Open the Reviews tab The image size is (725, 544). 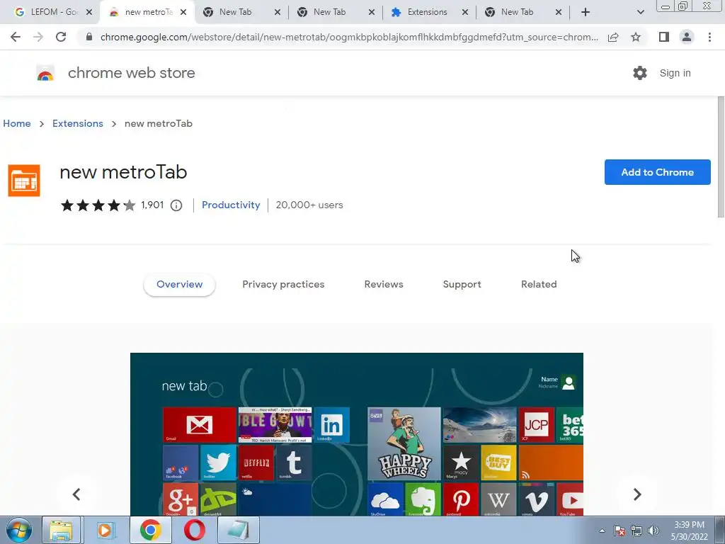384,285
